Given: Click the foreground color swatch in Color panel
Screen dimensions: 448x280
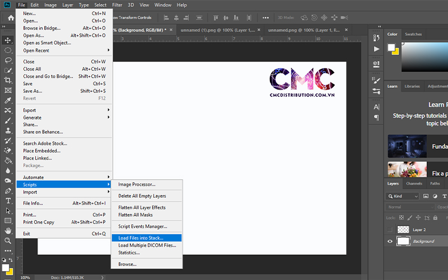Looking at the screenshot, I should pos(391,48).
